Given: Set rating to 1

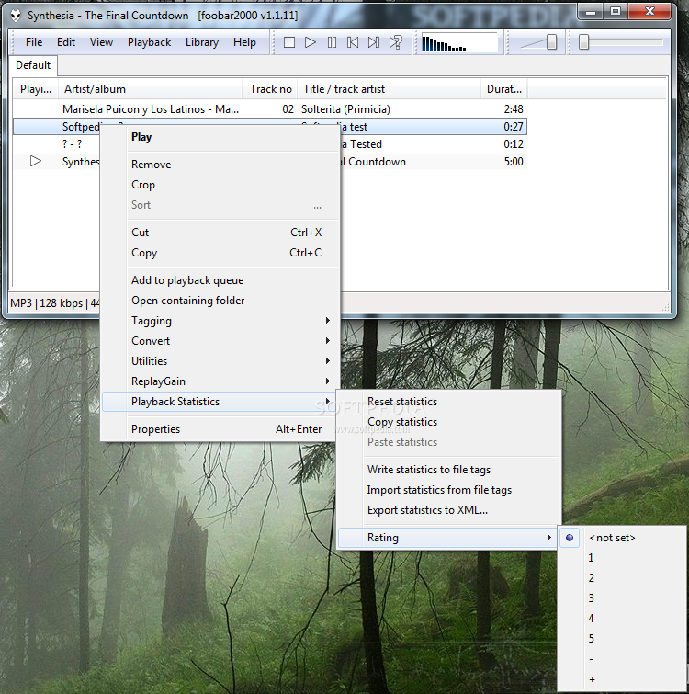Looking at the screenshot, I should (x=623, y=559).
